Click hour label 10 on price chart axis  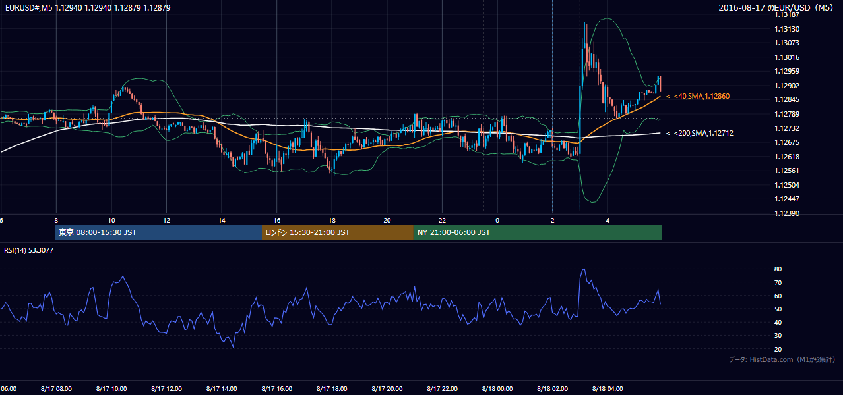tap(111, 220)
